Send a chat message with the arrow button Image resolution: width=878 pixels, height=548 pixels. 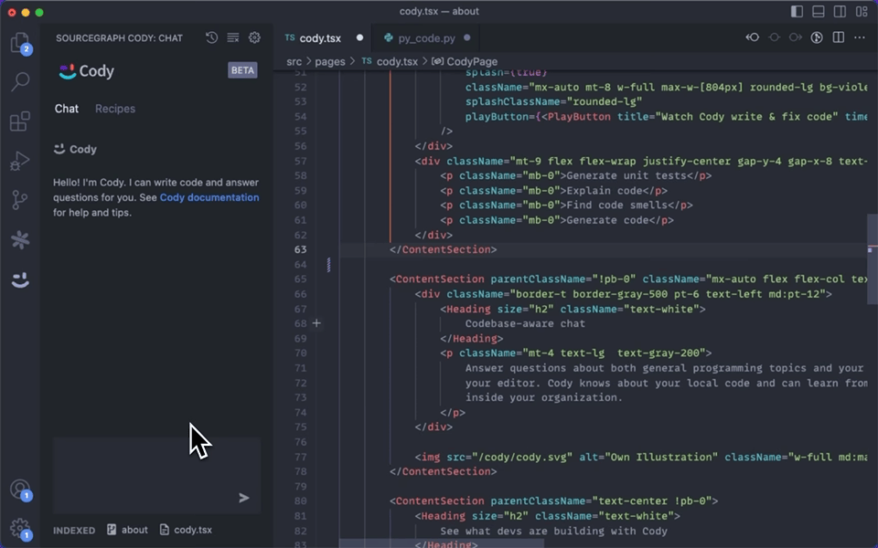coord(243,498)
